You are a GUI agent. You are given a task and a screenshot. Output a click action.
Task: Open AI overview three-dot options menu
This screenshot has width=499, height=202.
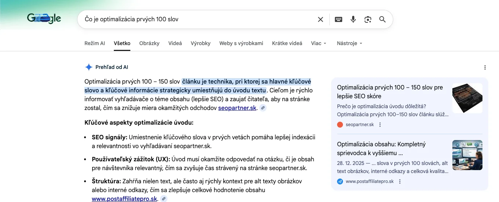pos(485,67)
